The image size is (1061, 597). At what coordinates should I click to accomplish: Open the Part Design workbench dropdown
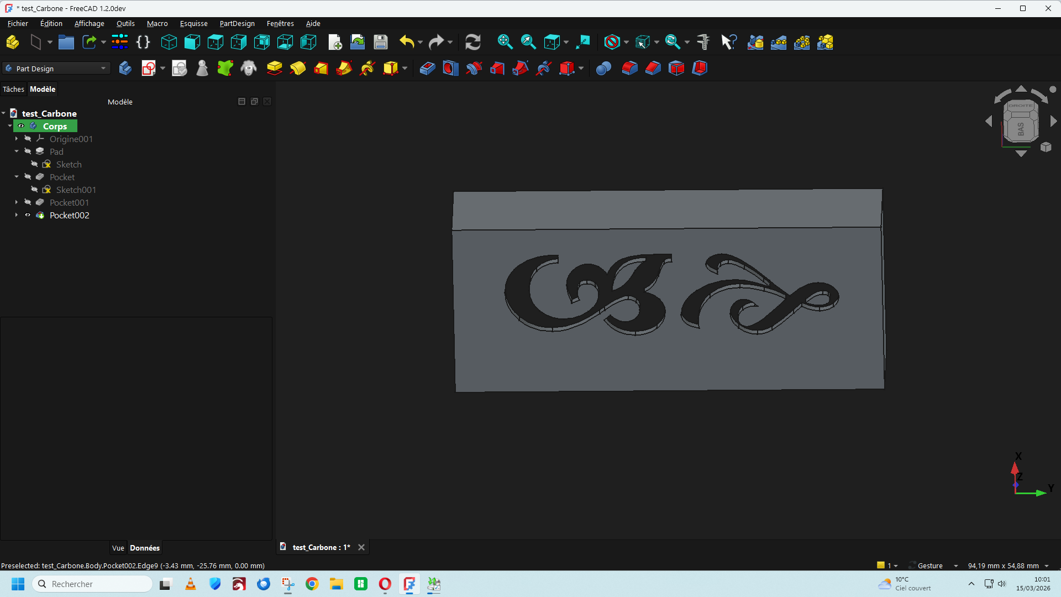click(x=57, y=69)
